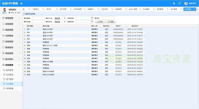
Task: Click the 注销 logout link under the username
Action: coord(19,13)
